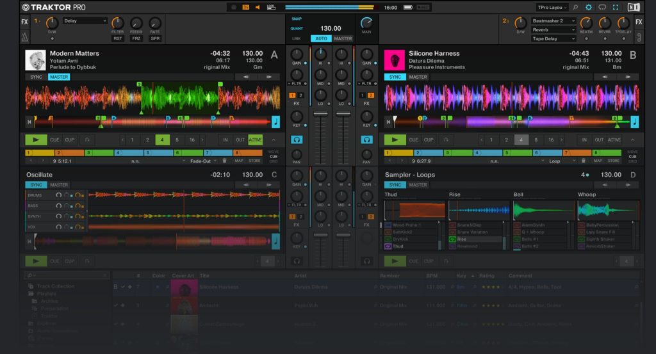Viewport: 656px width, 354px height.
Task: Select Track Collection in browser tree
Action: (56, 286)
